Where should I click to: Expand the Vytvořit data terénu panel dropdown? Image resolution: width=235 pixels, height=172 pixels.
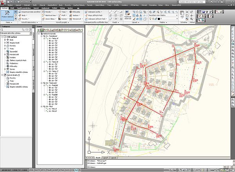coord(29,22)
